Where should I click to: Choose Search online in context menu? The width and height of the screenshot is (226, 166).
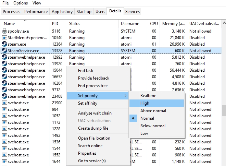pyautogui.click(x=98, y=146)
